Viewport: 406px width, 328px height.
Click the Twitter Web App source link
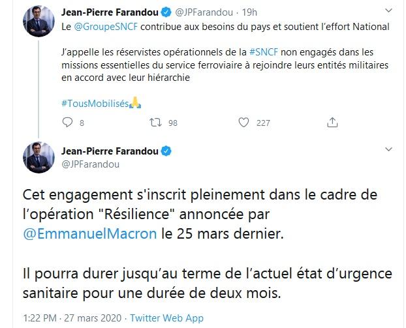166,318
